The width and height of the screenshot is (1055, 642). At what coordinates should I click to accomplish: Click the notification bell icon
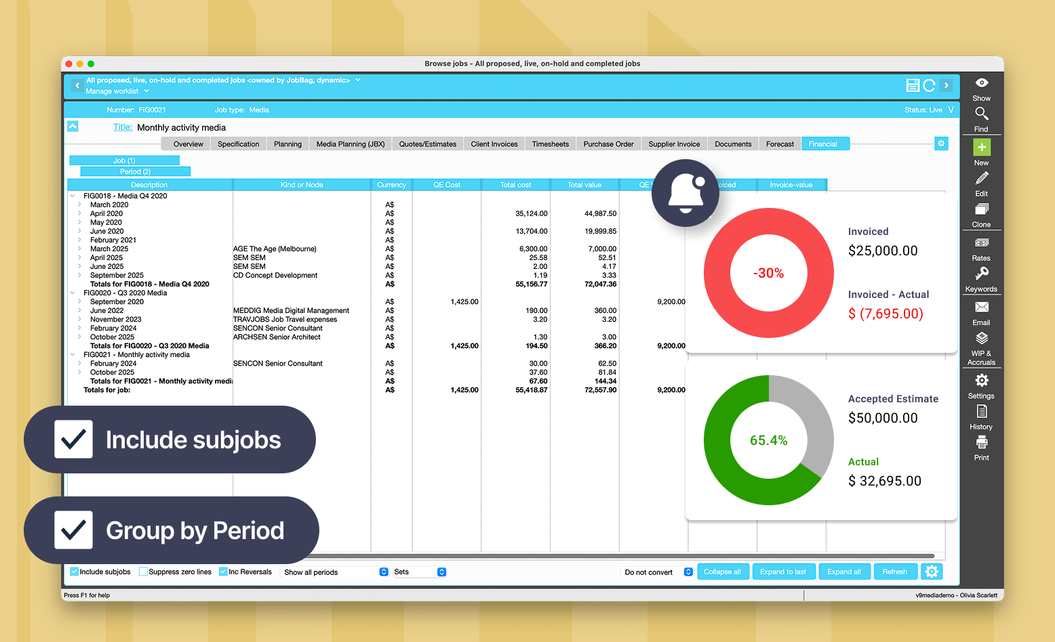point(685,193)
